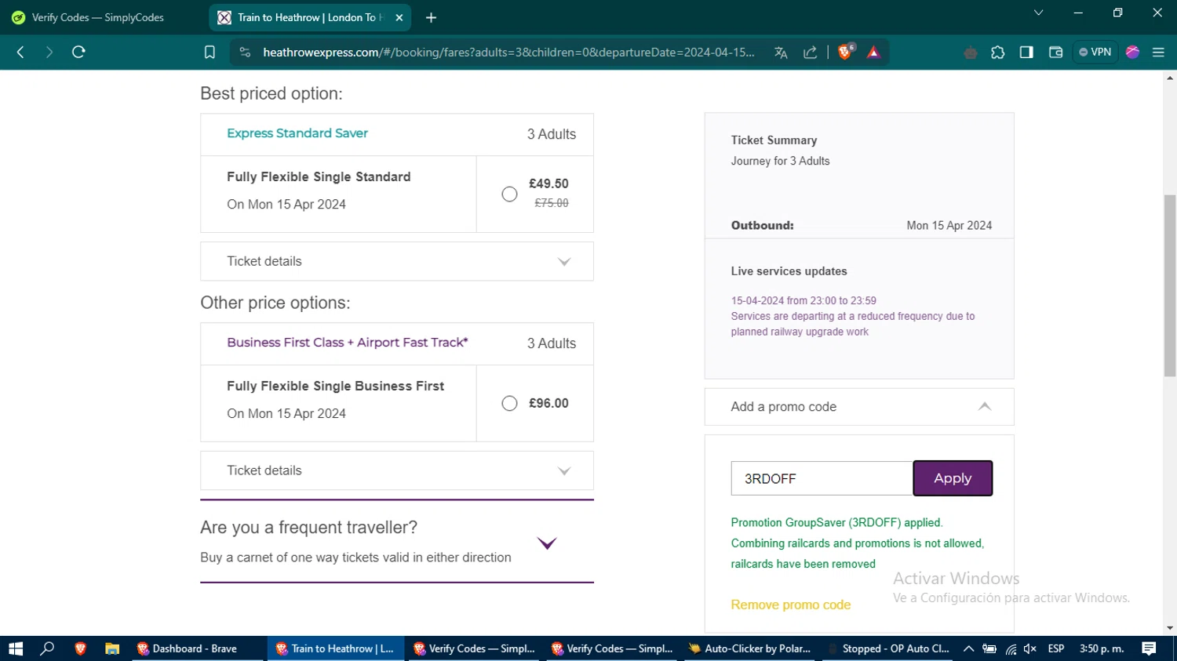Toggle the browser sidebar panel icon
The image size is (1177, 661).
[x=1026, y=53]
